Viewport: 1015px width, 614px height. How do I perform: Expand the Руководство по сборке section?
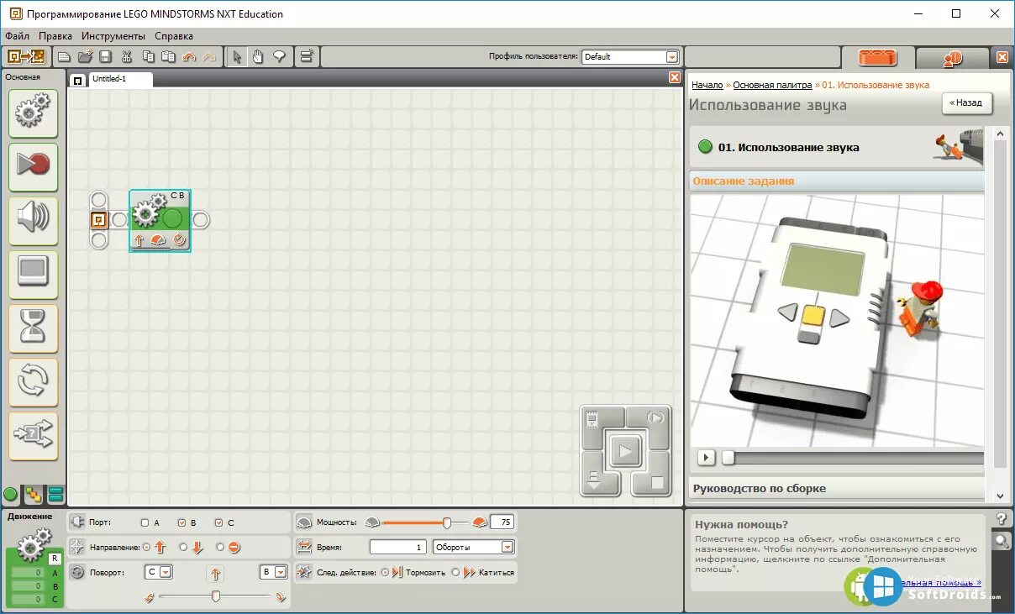tap(837, 488)
